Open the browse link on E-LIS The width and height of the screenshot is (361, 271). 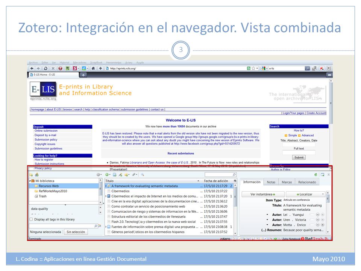coord(67,110)
